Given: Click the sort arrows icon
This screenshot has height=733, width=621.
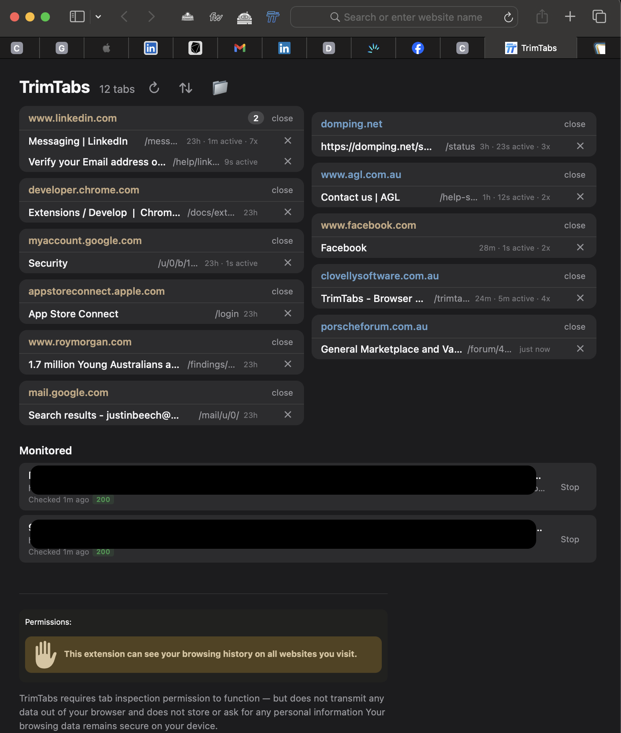Looking at the screenshot, I should pos(186,88).
